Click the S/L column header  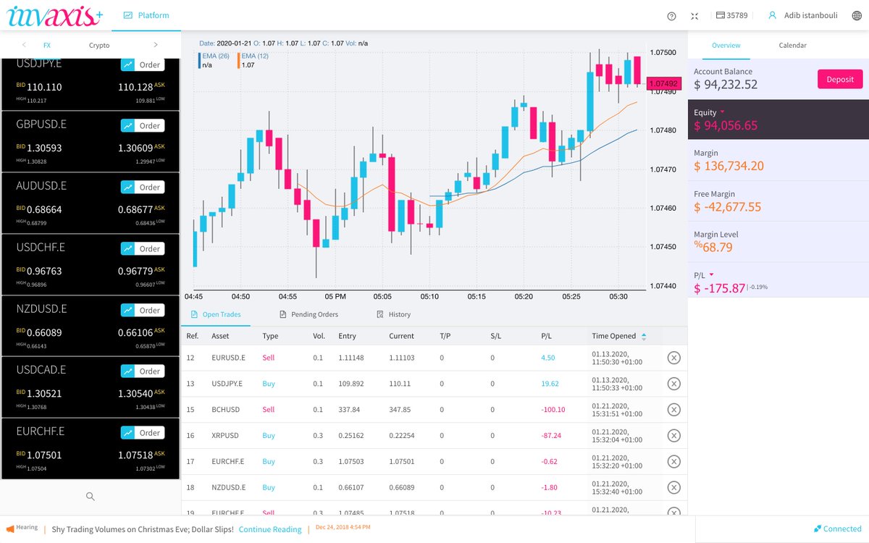495,336
